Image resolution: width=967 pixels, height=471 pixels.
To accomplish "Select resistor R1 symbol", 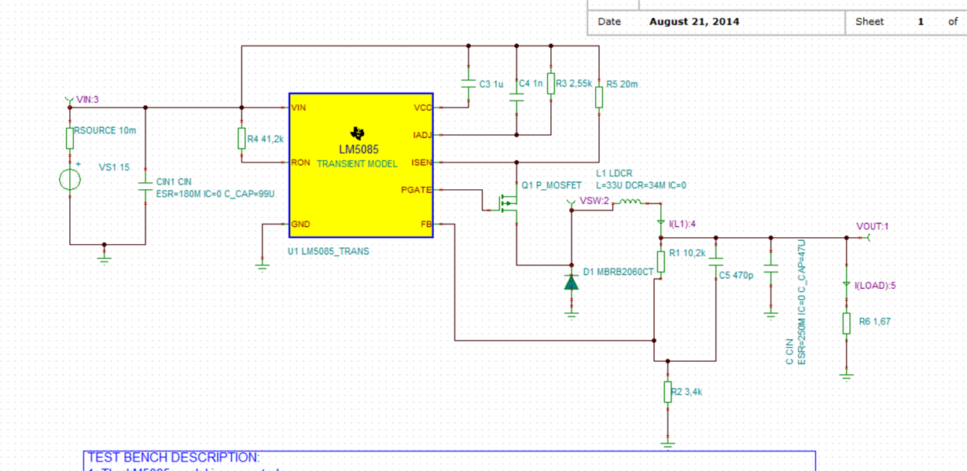I will coord(661,261).
